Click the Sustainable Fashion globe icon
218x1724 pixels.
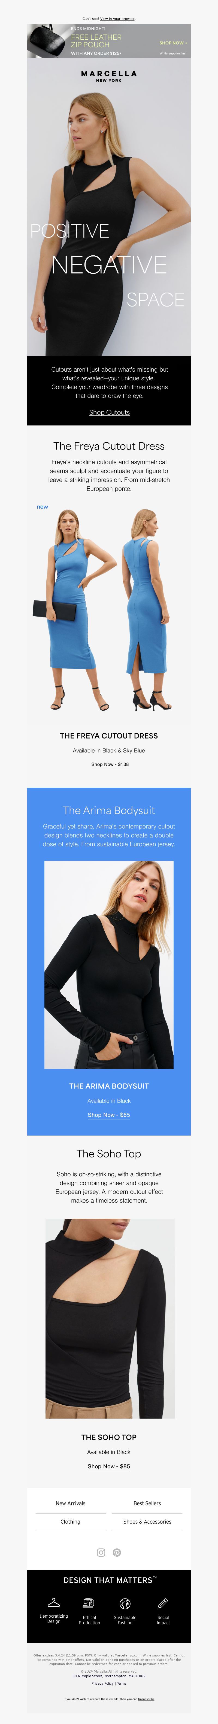pos(125,1603)
